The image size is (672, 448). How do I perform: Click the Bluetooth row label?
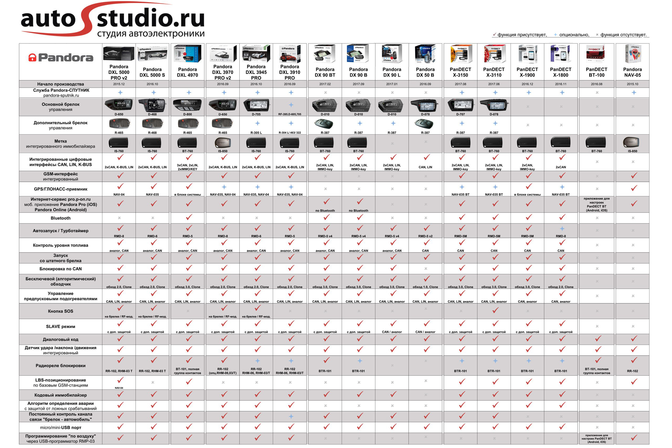click(x=61, y=218)
